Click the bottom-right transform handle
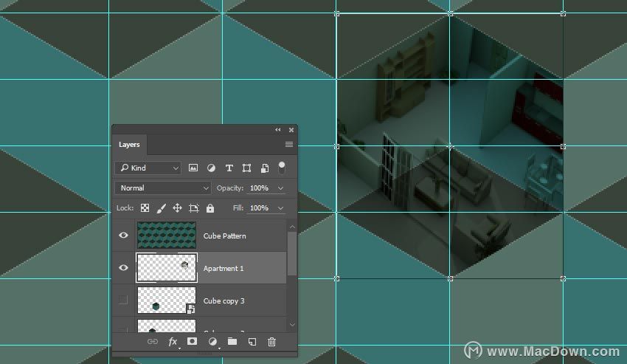 click(563, 278)
